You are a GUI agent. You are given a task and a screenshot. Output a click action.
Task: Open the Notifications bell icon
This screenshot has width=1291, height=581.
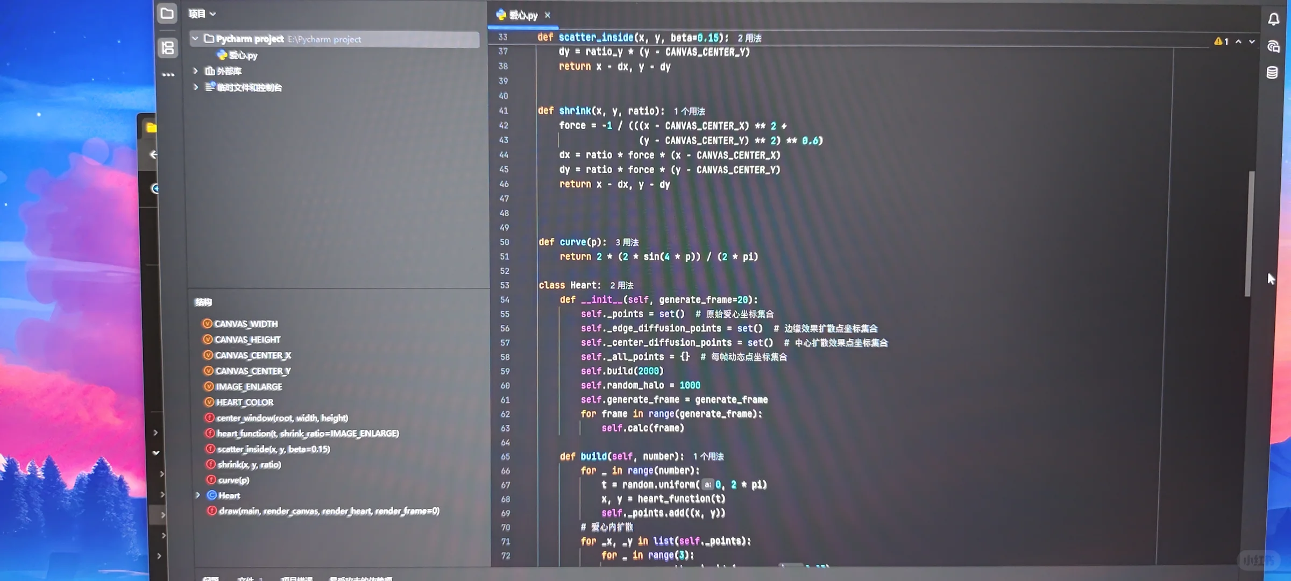pos(1273,20)
